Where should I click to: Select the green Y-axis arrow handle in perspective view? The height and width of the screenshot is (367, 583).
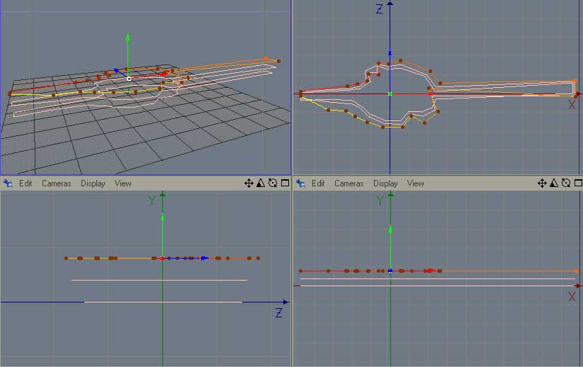(128, 35)
